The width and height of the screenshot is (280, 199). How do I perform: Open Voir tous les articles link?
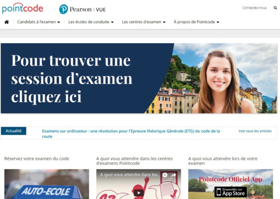coord(255,131)
